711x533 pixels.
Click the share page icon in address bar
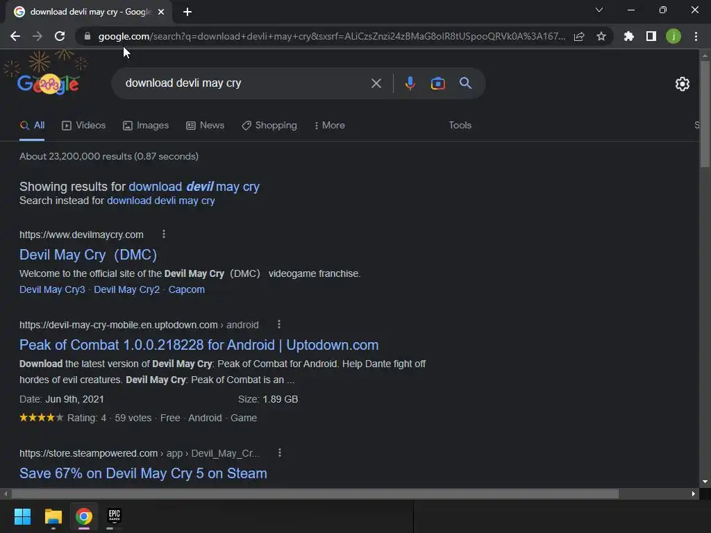[579, 36]
